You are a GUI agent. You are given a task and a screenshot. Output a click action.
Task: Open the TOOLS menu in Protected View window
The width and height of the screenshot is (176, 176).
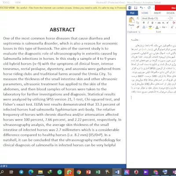6,3
